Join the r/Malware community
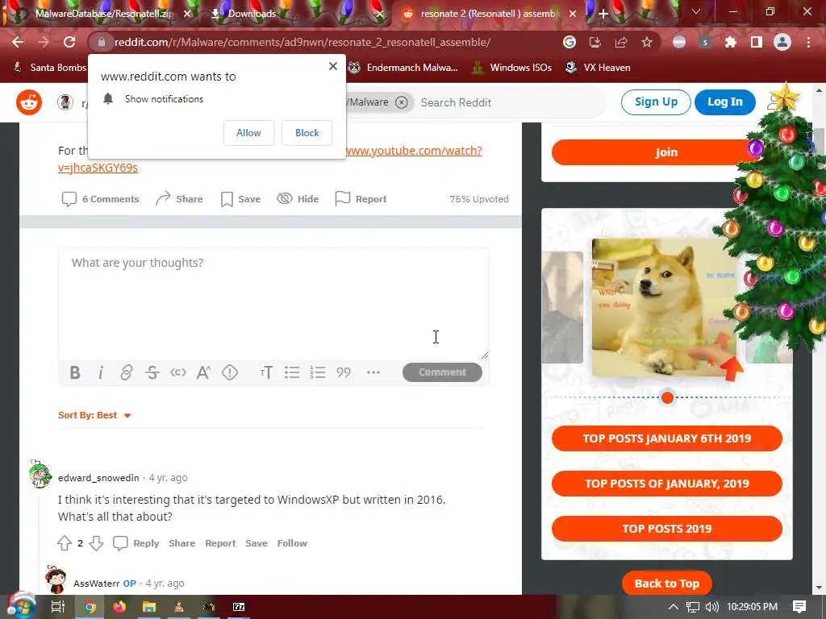The width and height of the screenshot is (826, 619). click(666, 152)
